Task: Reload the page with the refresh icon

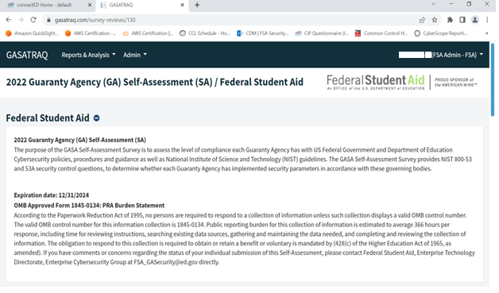Action: (x=33, y=20)
